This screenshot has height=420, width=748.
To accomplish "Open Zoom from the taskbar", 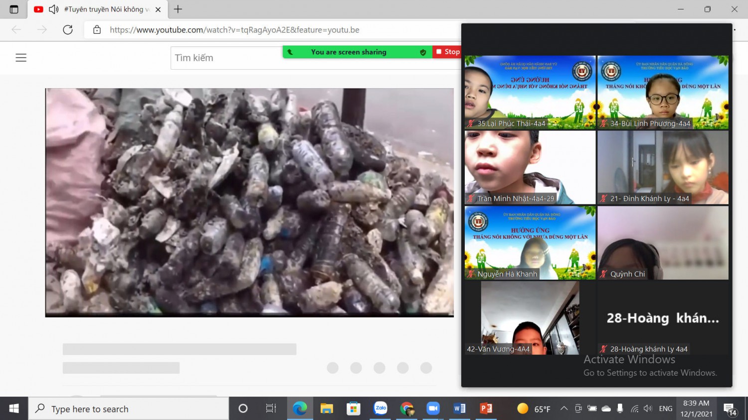I will click(x=433, y=409).
